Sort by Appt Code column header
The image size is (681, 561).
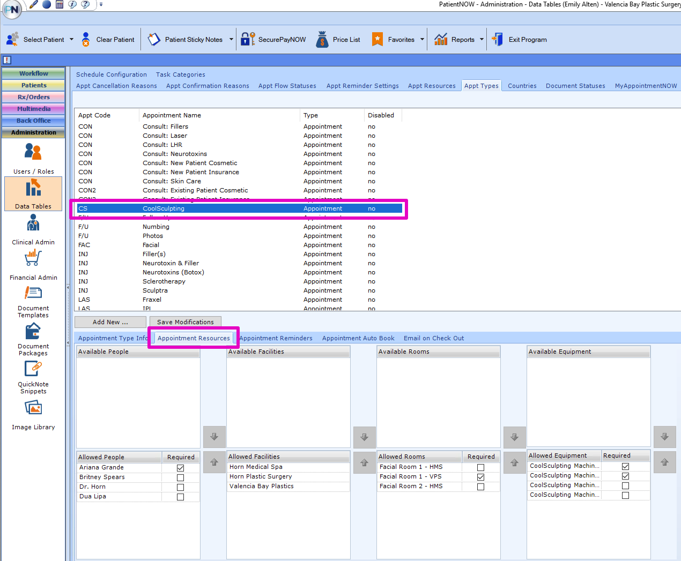tap(107, 115)
